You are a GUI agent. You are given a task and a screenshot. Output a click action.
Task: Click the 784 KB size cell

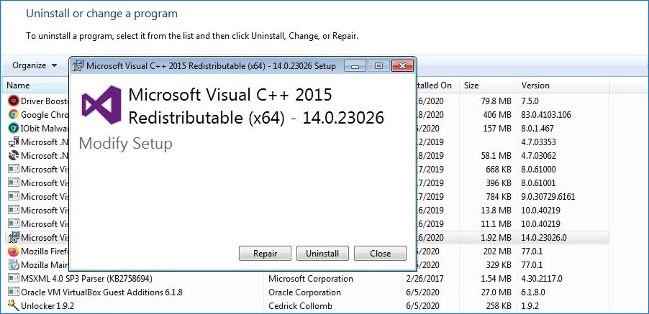(x=499, y=196)
